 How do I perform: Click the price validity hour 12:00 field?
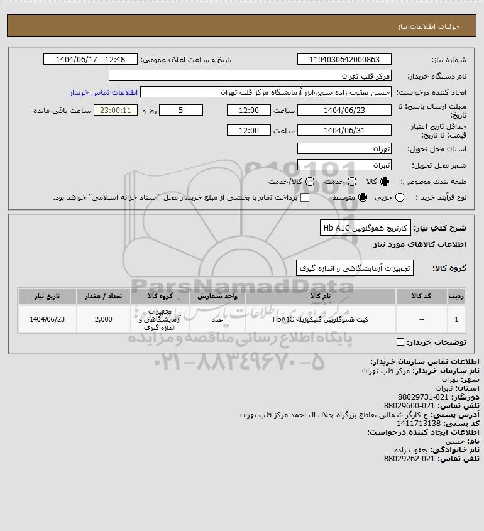pos(249,130)
